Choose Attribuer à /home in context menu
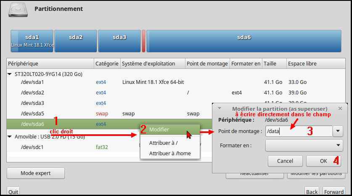 pyautogui.click(x=169, y=154)
